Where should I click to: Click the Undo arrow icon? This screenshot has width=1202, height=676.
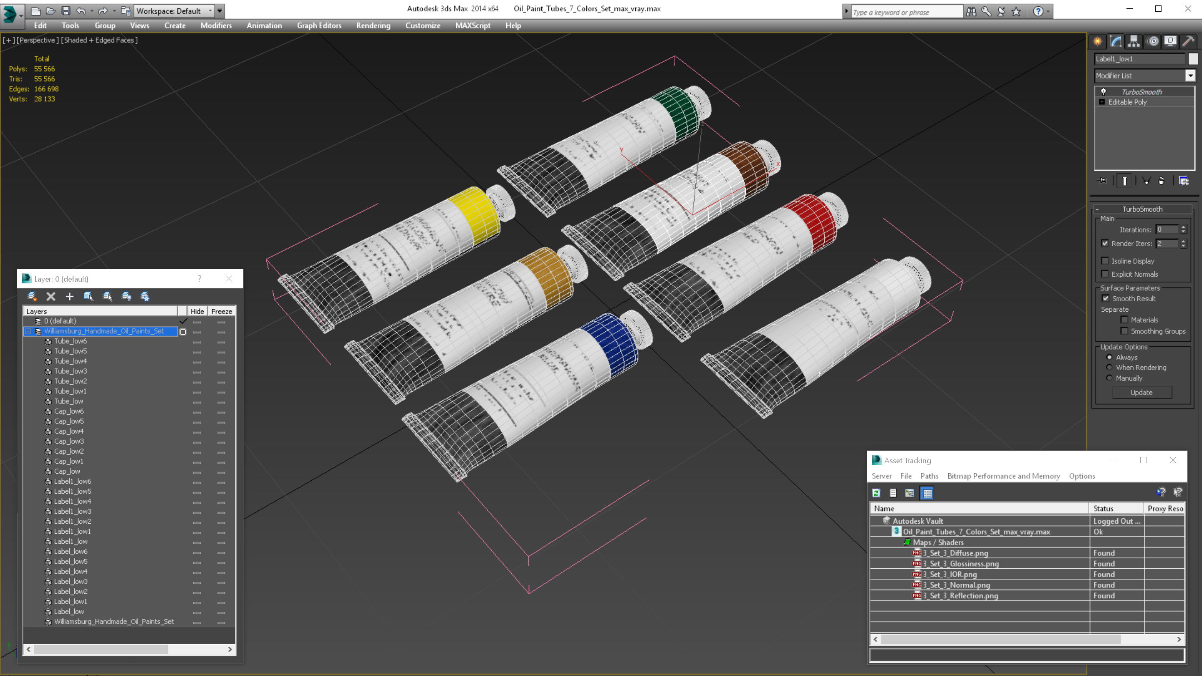[81, 10]
